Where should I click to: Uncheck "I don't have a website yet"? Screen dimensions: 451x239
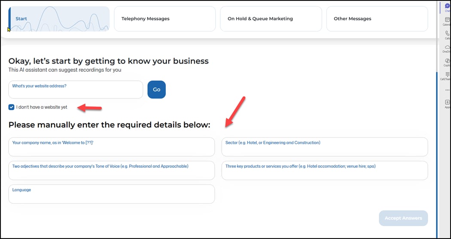(12, 107)
